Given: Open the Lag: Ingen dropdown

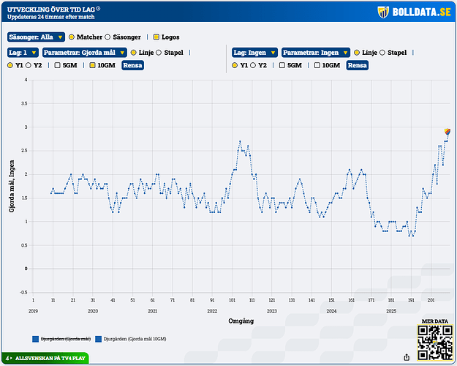Looking at the screenshot, I should point(254,53).
